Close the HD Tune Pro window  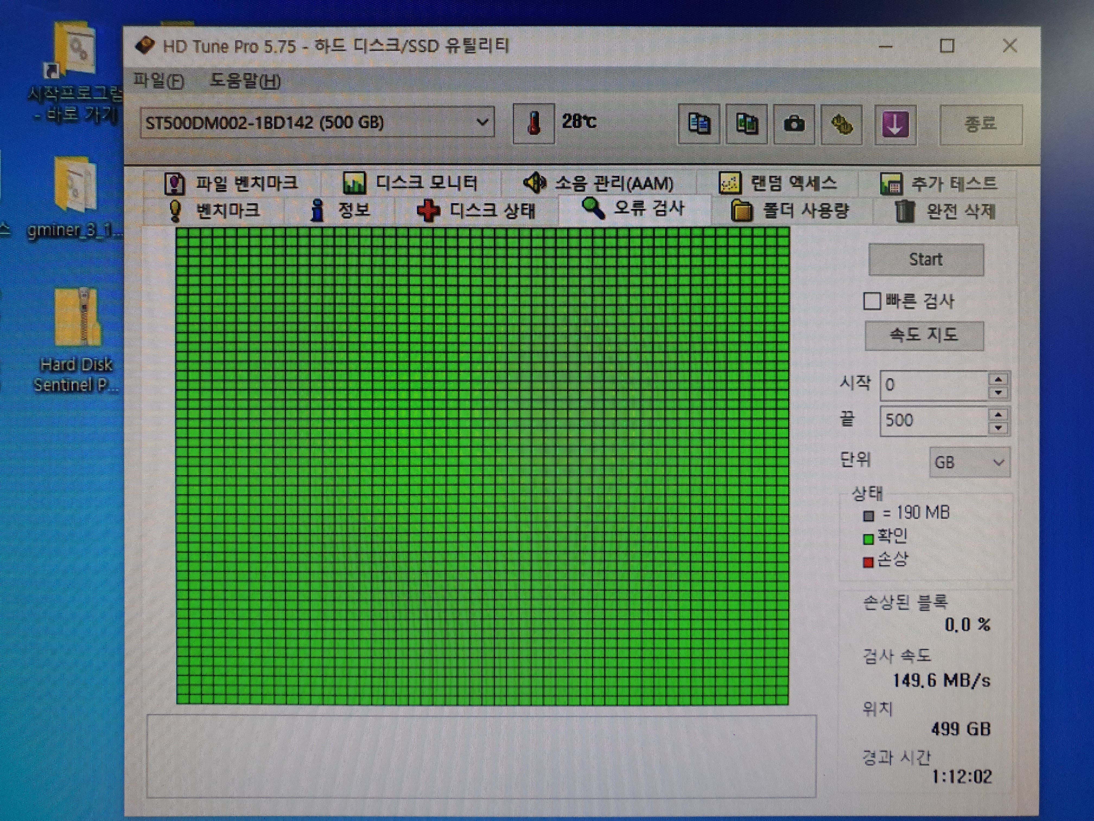[1010, 46]
